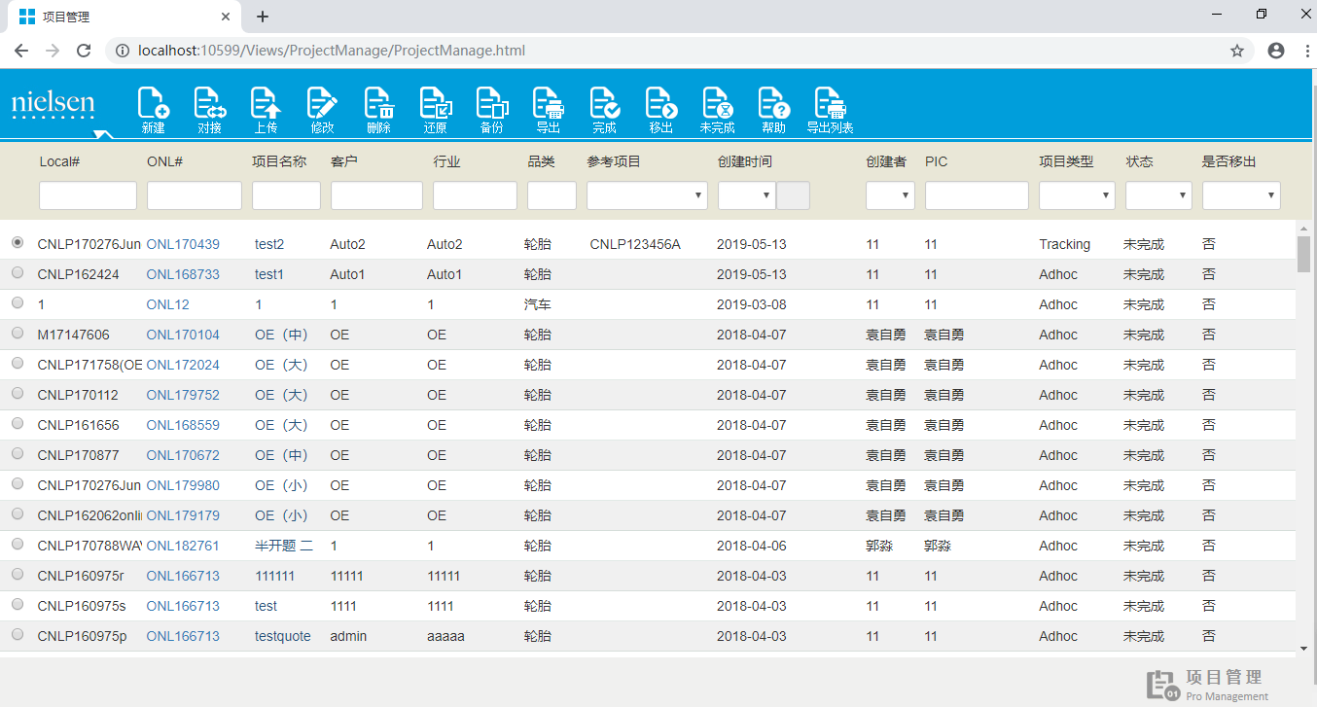Click the 删除 (Delete) icon

click(x=378, y=110)
